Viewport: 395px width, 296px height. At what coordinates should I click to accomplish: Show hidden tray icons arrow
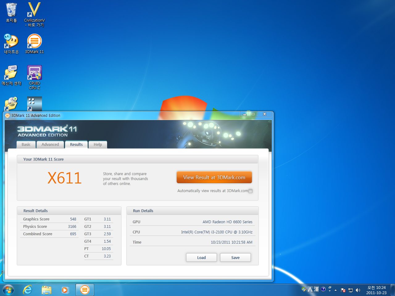pos(335,290)
